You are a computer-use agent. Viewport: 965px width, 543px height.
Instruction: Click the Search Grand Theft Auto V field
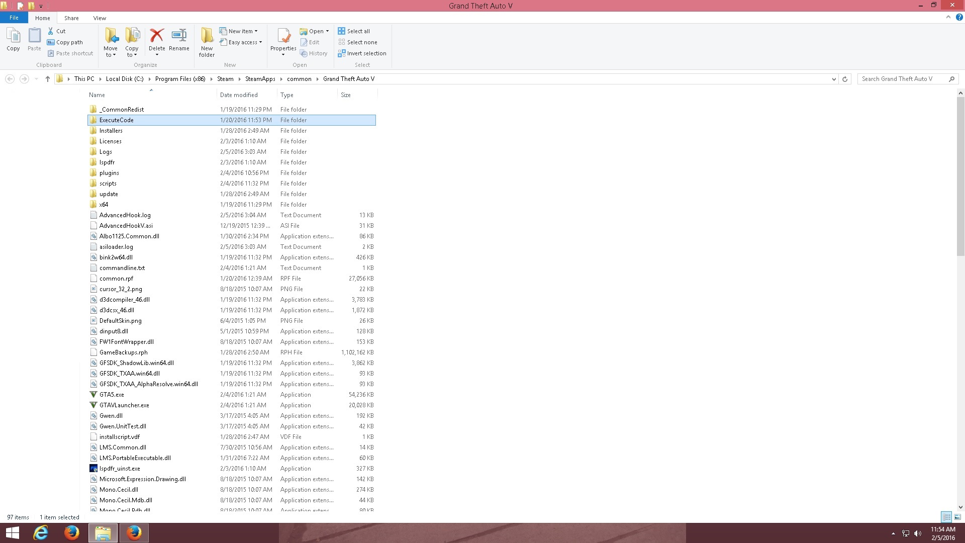pos(902,79)
